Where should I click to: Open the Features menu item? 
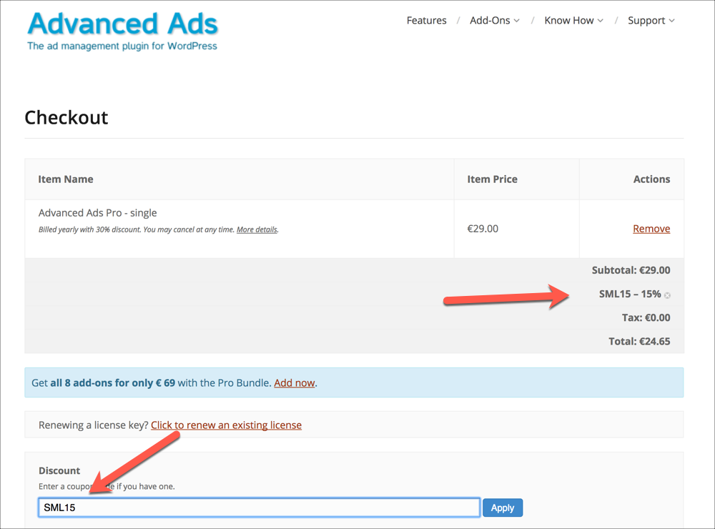coord(426,21)
